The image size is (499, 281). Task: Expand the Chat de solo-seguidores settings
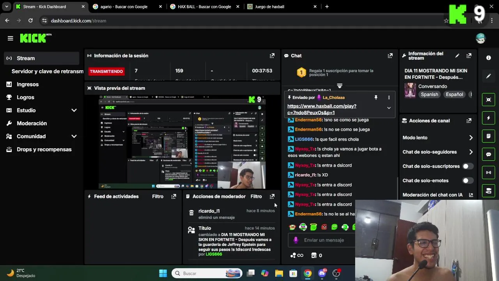click(471, 152)
